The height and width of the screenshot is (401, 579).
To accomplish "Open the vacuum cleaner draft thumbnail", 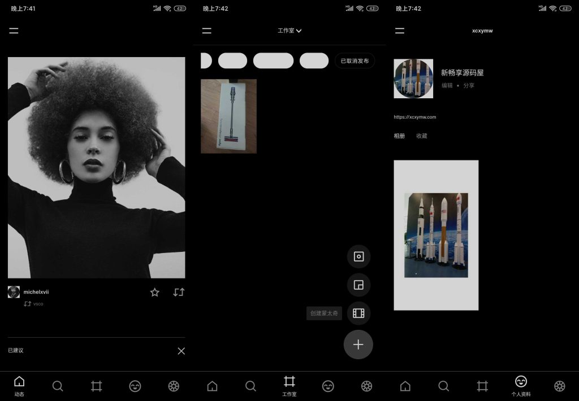I will [228, 115].
